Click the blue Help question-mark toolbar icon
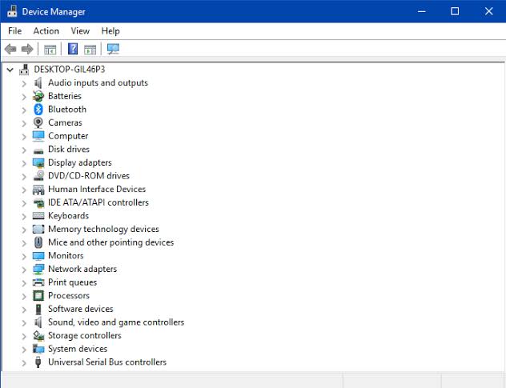Image resolution: width=506 pixels, height=388 pixels. pyautogui.click(x=73, y=49)
